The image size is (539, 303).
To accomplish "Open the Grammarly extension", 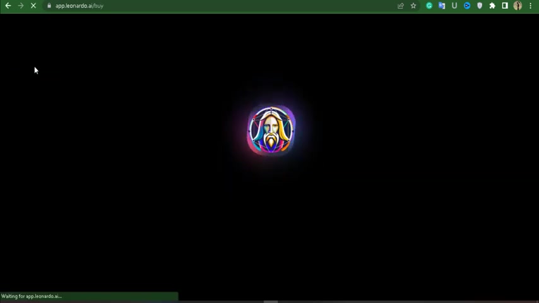I will coord(429,6).
